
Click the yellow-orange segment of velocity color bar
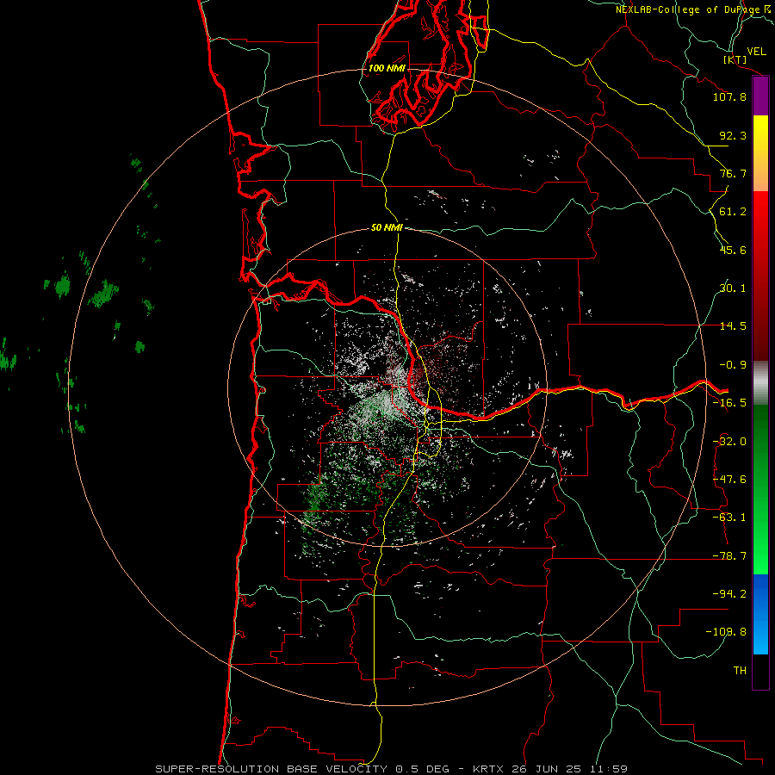pos(760,153)
